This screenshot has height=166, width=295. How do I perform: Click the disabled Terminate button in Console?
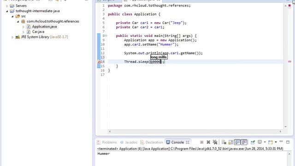point(202,142)
